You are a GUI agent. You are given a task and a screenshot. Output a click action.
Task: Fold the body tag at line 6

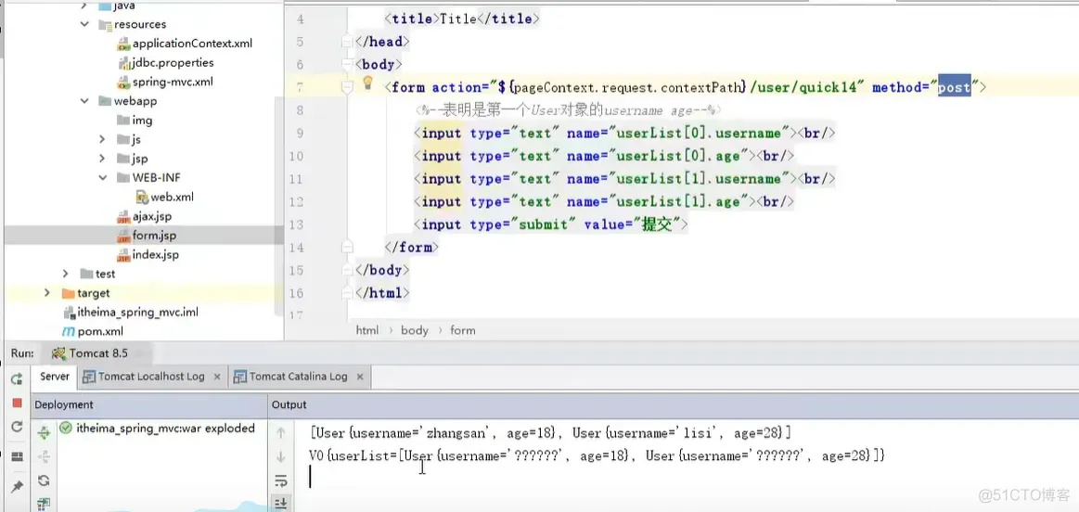point(348,64)
